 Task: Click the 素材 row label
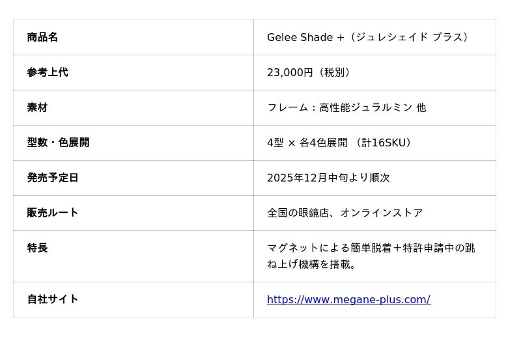click(37, 107)
